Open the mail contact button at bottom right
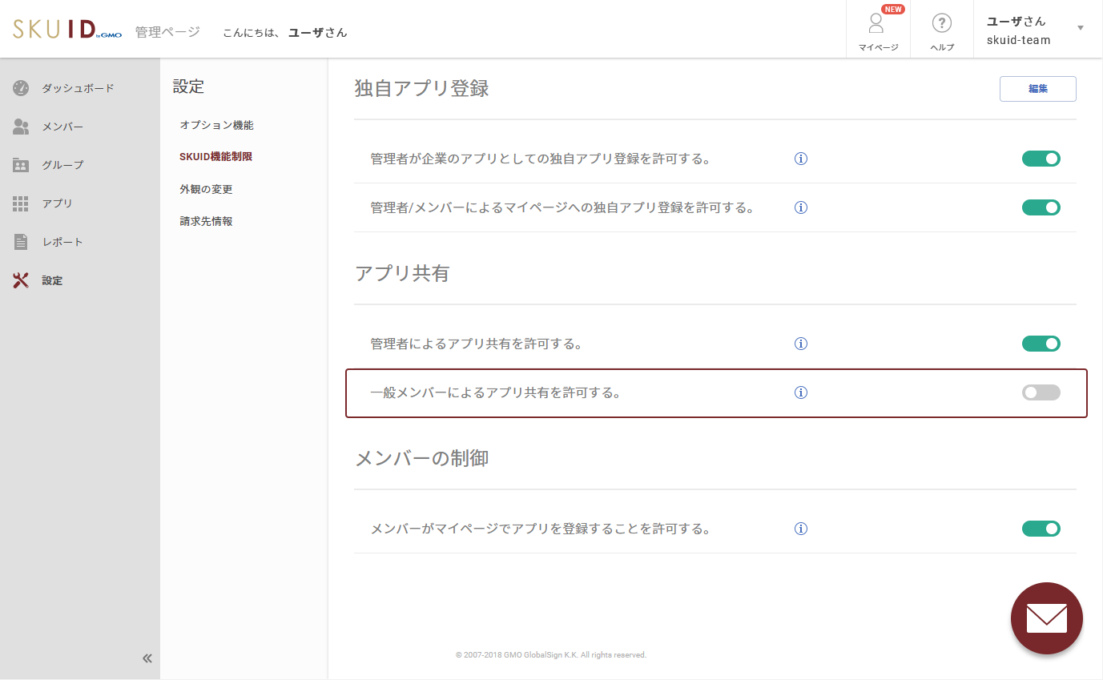 [1046, 618]
